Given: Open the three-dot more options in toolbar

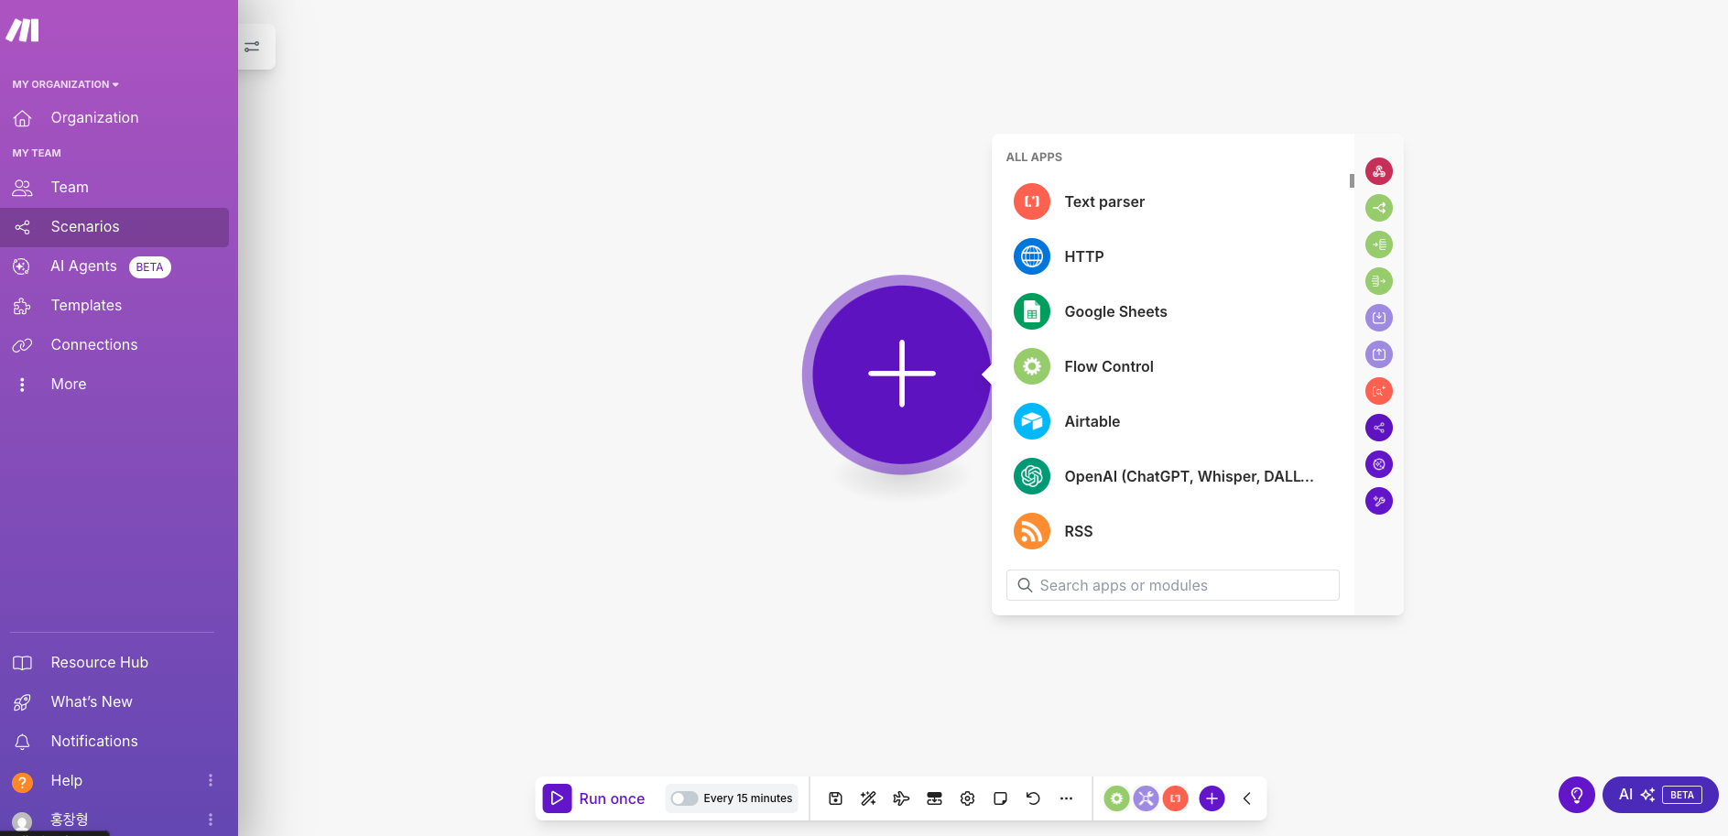Looking at the screenshot, I should 1067,798.
